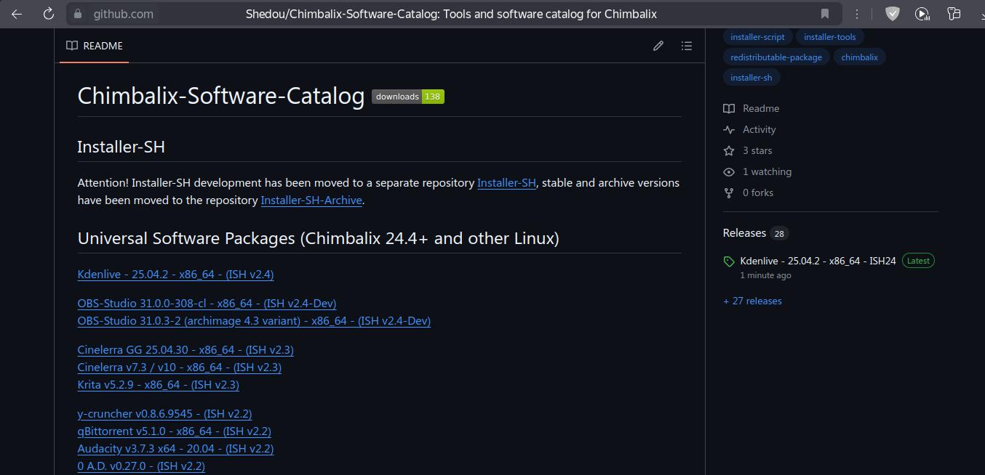Open Cinelerra v7.3 / v10 package link

point(179,368)
